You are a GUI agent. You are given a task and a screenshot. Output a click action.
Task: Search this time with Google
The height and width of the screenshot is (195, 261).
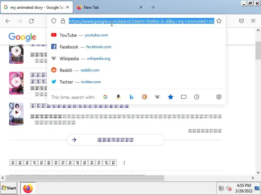click(105, 97)
